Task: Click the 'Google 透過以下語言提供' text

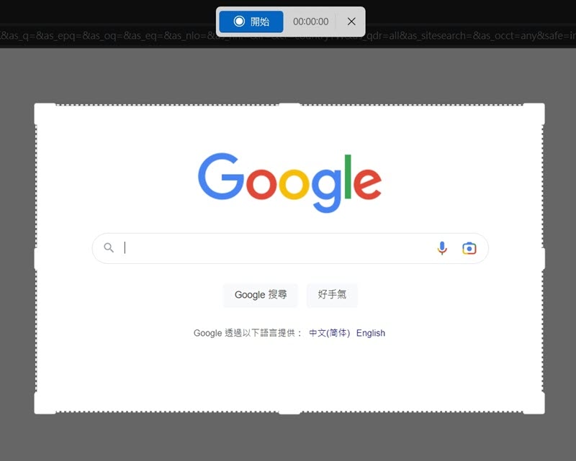Action: click(248, 333)
